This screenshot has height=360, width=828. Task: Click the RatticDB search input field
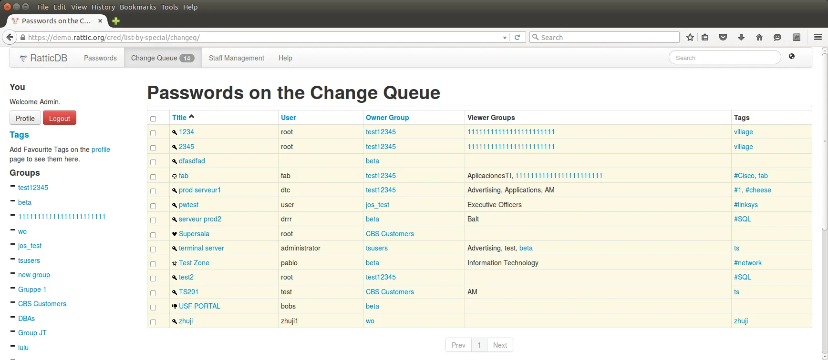724,58
